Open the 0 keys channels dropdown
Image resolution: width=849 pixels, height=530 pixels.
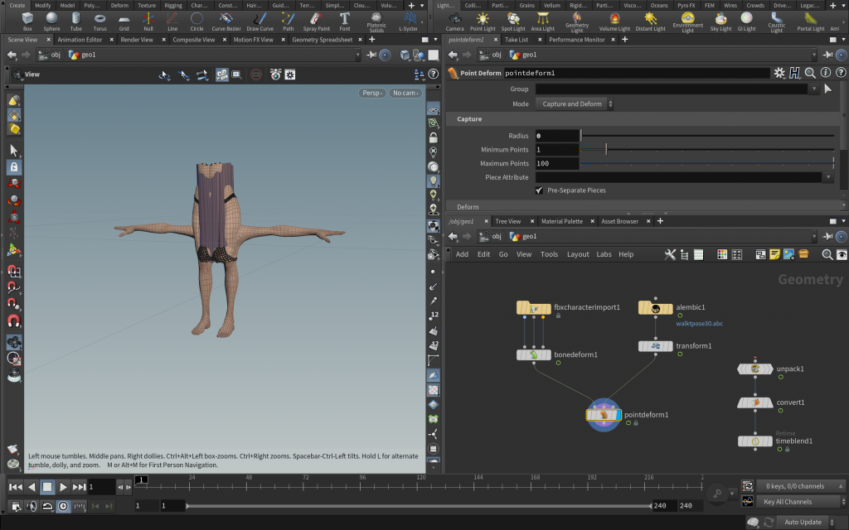tap(800, 486)
